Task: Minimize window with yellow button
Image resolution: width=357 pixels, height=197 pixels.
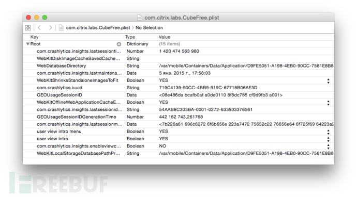Action: pyautogui.click(x=36, y=18)
